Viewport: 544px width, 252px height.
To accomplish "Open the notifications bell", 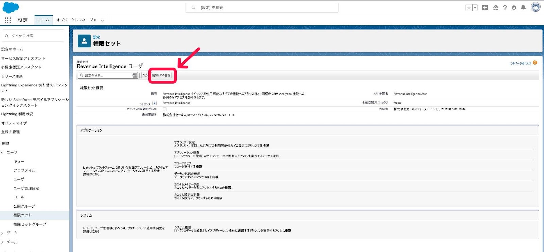I will [523, 8].
